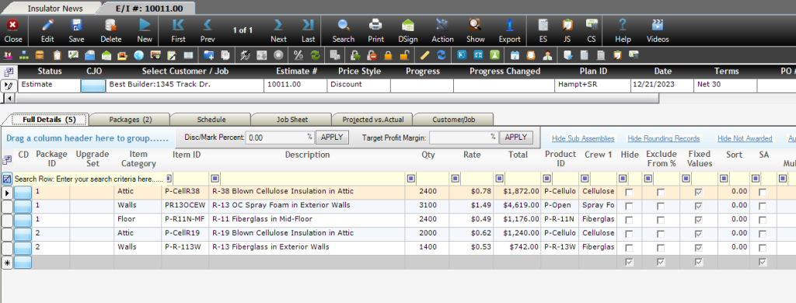Viewport: 796px width, 303px height.
Task: Open the Job Sheet tab
Action: click(x=292, y=120)
